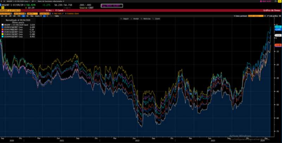The width and height of the screenshot is (282, 143).
Task: Open the 97 Camb dropdown
Action: (x=57, y=11)
